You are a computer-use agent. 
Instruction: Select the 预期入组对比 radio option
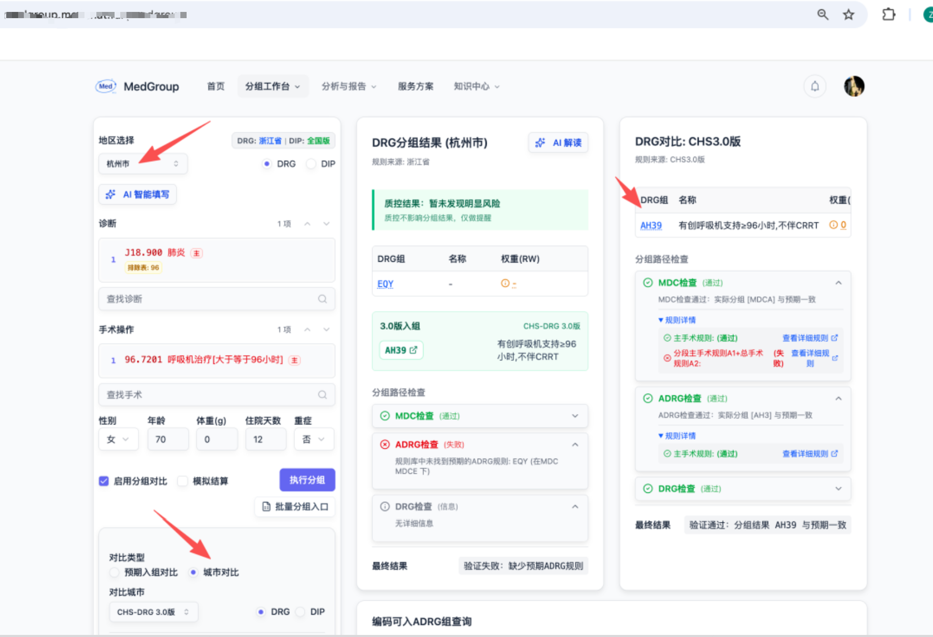click(x=114, y=572)
